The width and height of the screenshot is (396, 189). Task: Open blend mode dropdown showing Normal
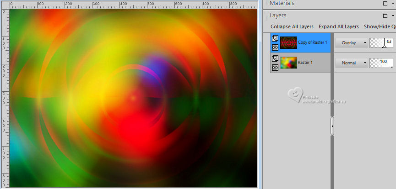[x=351, y=63]
